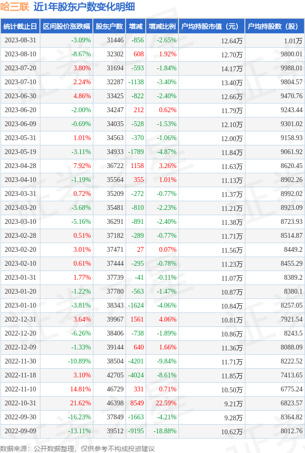305x453 pixels.
Task: Select the 数据来源 disclaimer footer text
Action: point(77,448)
